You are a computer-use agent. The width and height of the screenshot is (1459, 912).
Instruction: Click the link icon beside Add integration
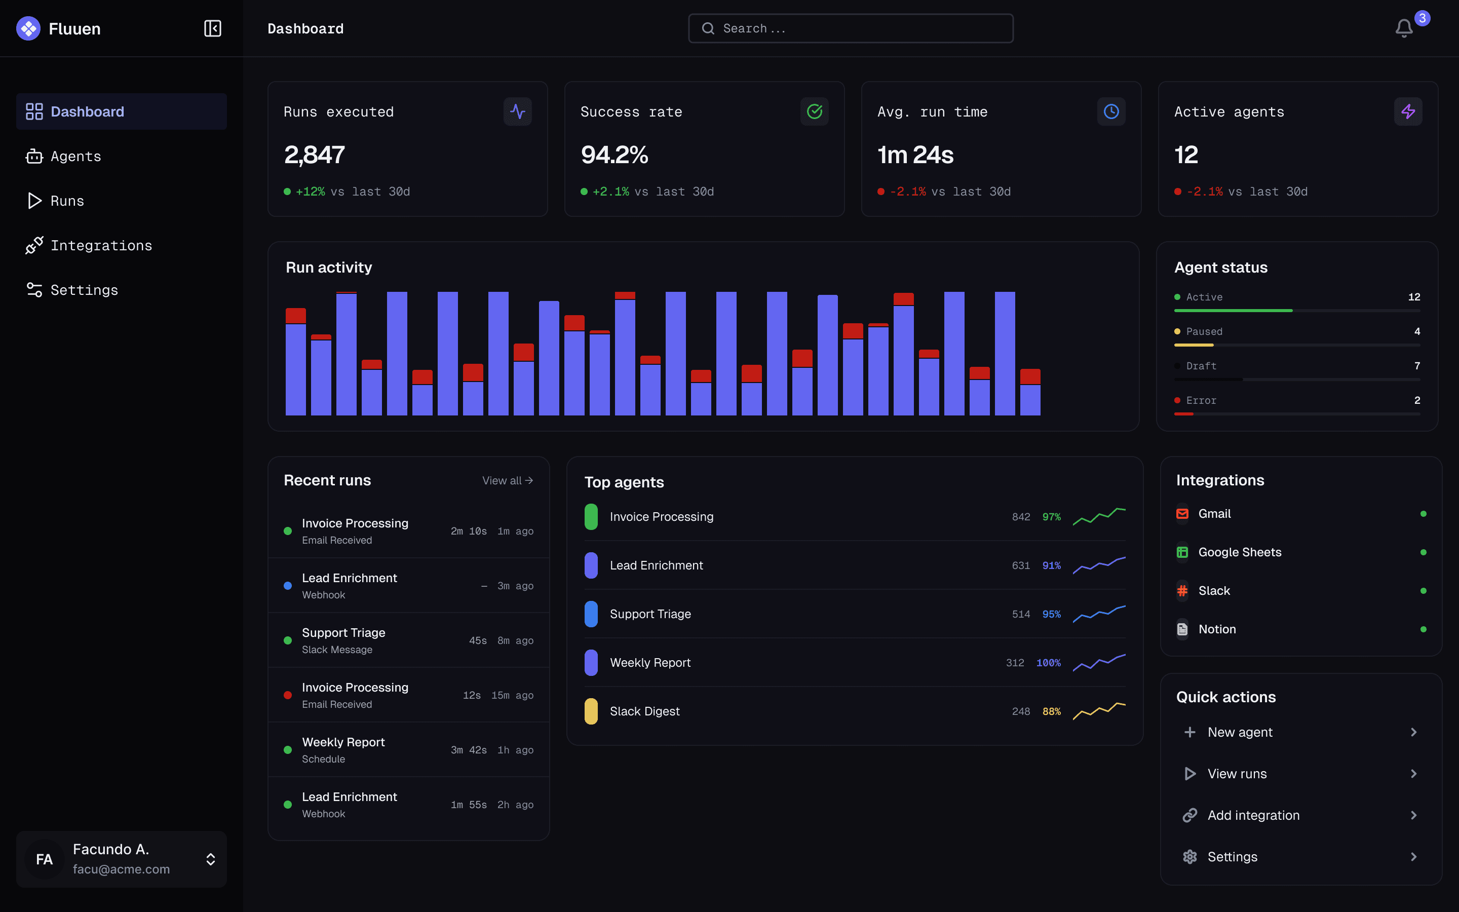(1189, 816)
